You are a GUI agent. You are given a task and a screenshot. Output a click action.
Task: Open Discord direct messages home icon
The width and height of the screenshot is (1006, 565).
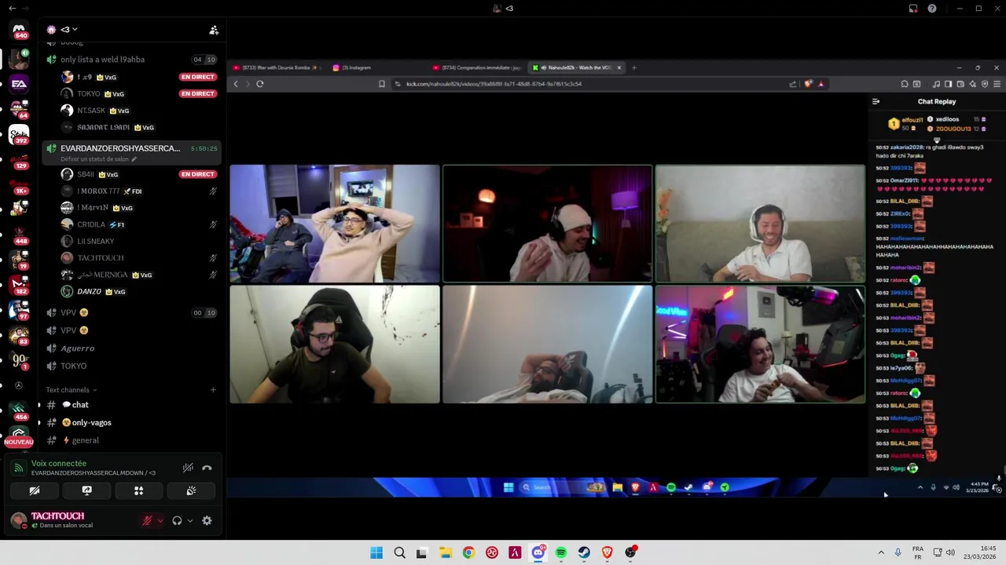coord(19,30)
